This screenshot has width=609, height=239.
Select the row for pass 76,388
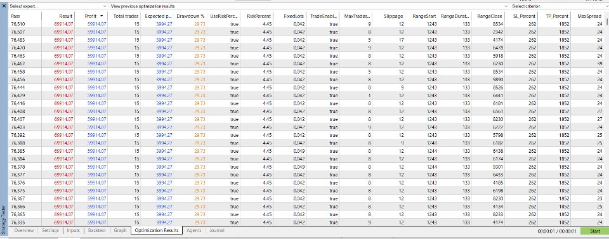[306, 143]
